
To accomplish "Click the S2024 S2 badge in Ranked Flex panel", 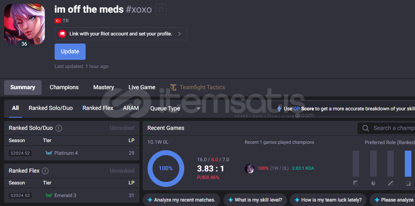I will (20, 195).
